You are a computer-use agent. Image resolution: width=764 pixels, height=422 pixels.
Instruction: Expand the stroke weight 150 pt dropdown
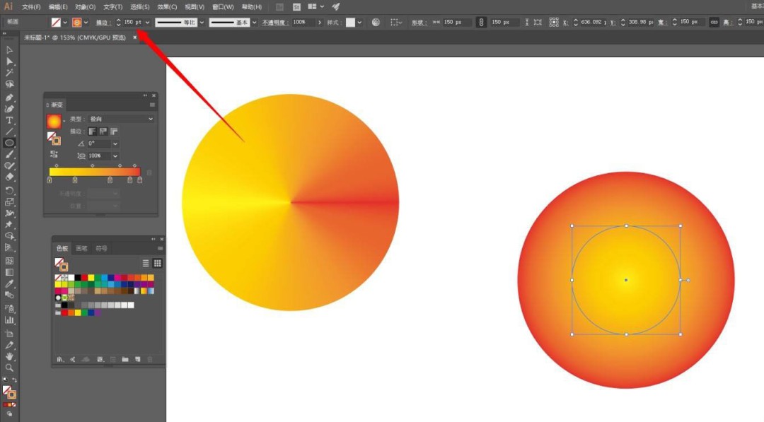pyautogui.click(x=147, y=23)
